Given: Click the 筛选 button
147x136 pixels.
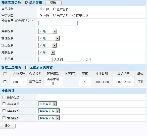Looking at the screenshot, I should 53,3.
